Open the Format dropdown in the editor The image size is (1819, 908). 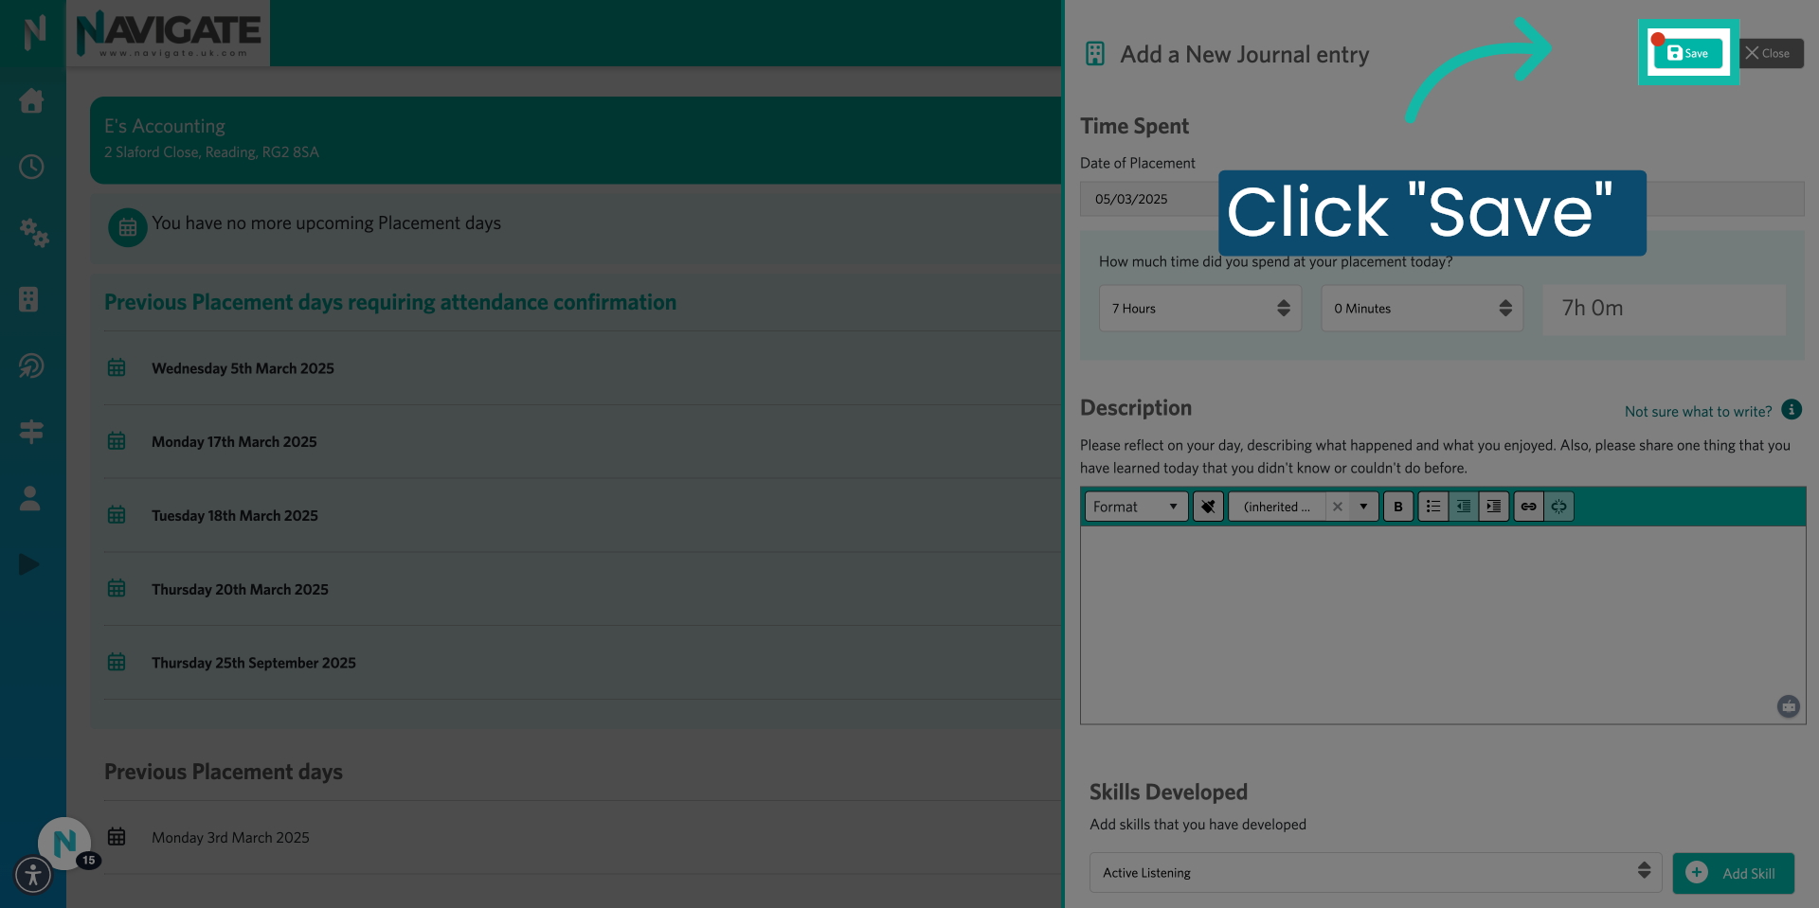coord(1134,506)
